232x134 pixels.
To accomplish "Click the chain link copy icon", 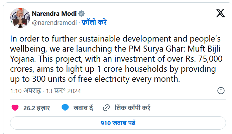I will pos(106,108).
